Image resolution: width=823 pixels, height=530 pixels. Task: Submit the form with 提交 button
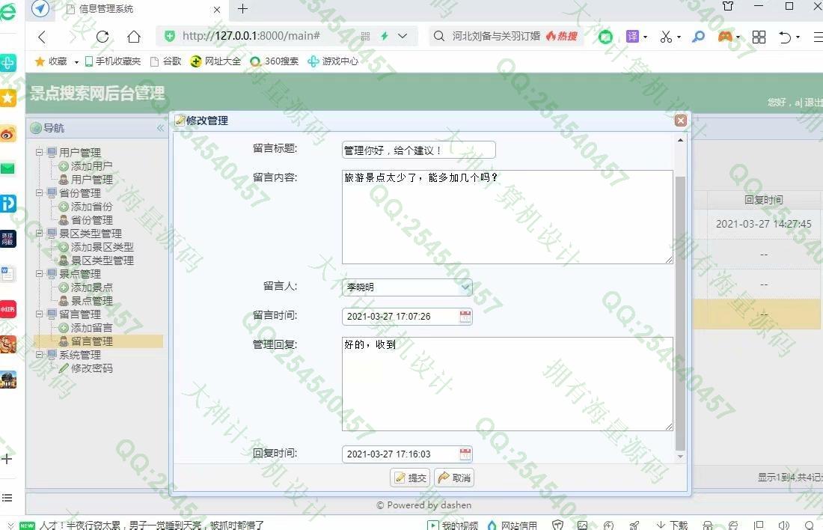point(410,478)
